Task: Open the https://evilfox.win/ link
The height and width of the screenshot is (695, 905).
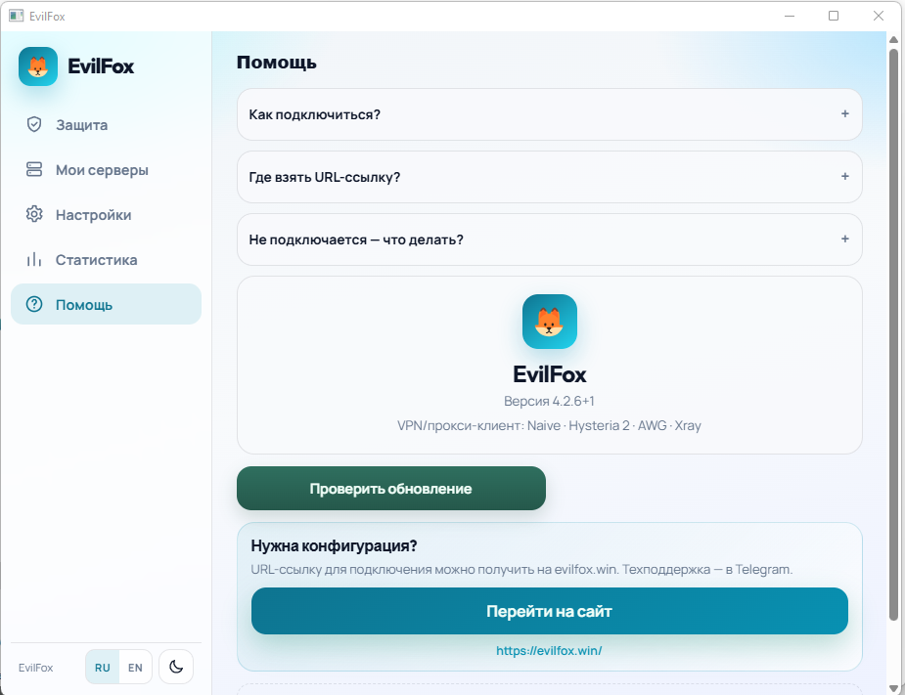Action: click(x=549, y=651)
